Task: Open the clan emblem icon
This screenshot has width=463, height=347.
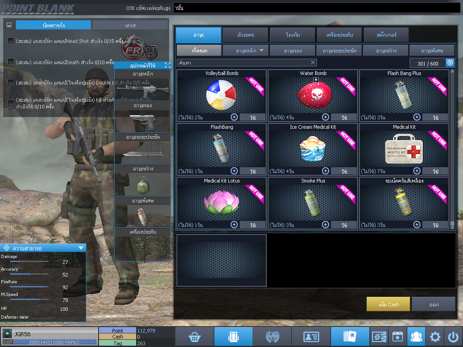Action: click(x=272, y=336)
